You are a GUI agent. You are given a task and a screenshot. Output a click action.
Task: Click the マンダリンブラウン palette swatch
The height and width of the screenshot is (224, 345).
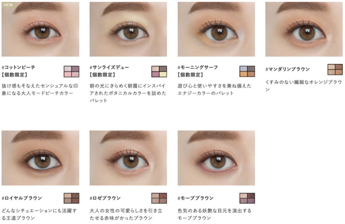[x=335, y=69]
